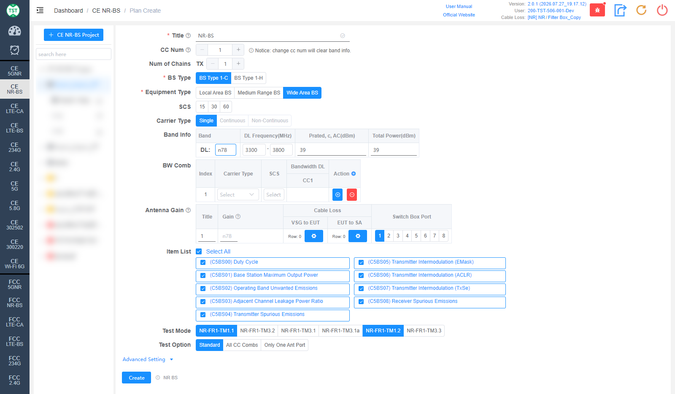This screenshot has height=394, width=675.
Task: Uncheck (C5BS00) Duty Cycle
Action: 203,262
